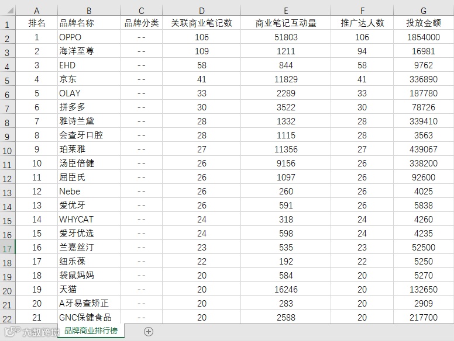Screen dimensions: 454x341
Task: Open the 品牌商业排行榜 sheet tab
Action: pyautogui.click(x=91, y=330)
